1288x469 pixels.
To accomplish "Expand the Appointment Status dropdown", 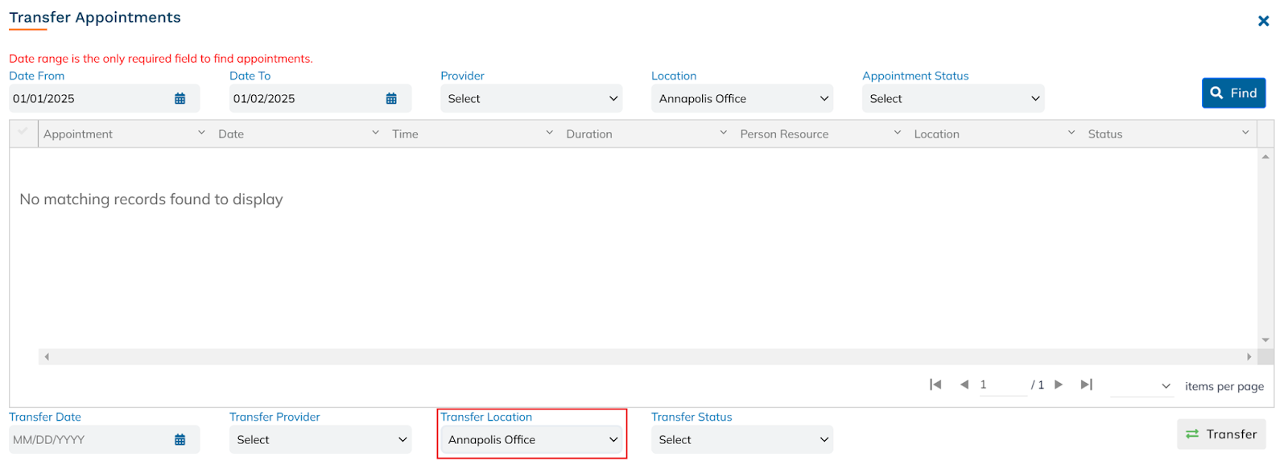I will pos(953,98).
